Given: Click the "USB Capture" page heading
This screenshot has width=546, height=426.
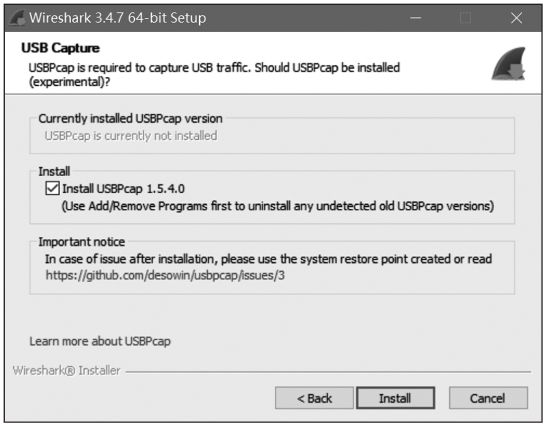Looking at the screenshot, I should click(x=60, y=48).
